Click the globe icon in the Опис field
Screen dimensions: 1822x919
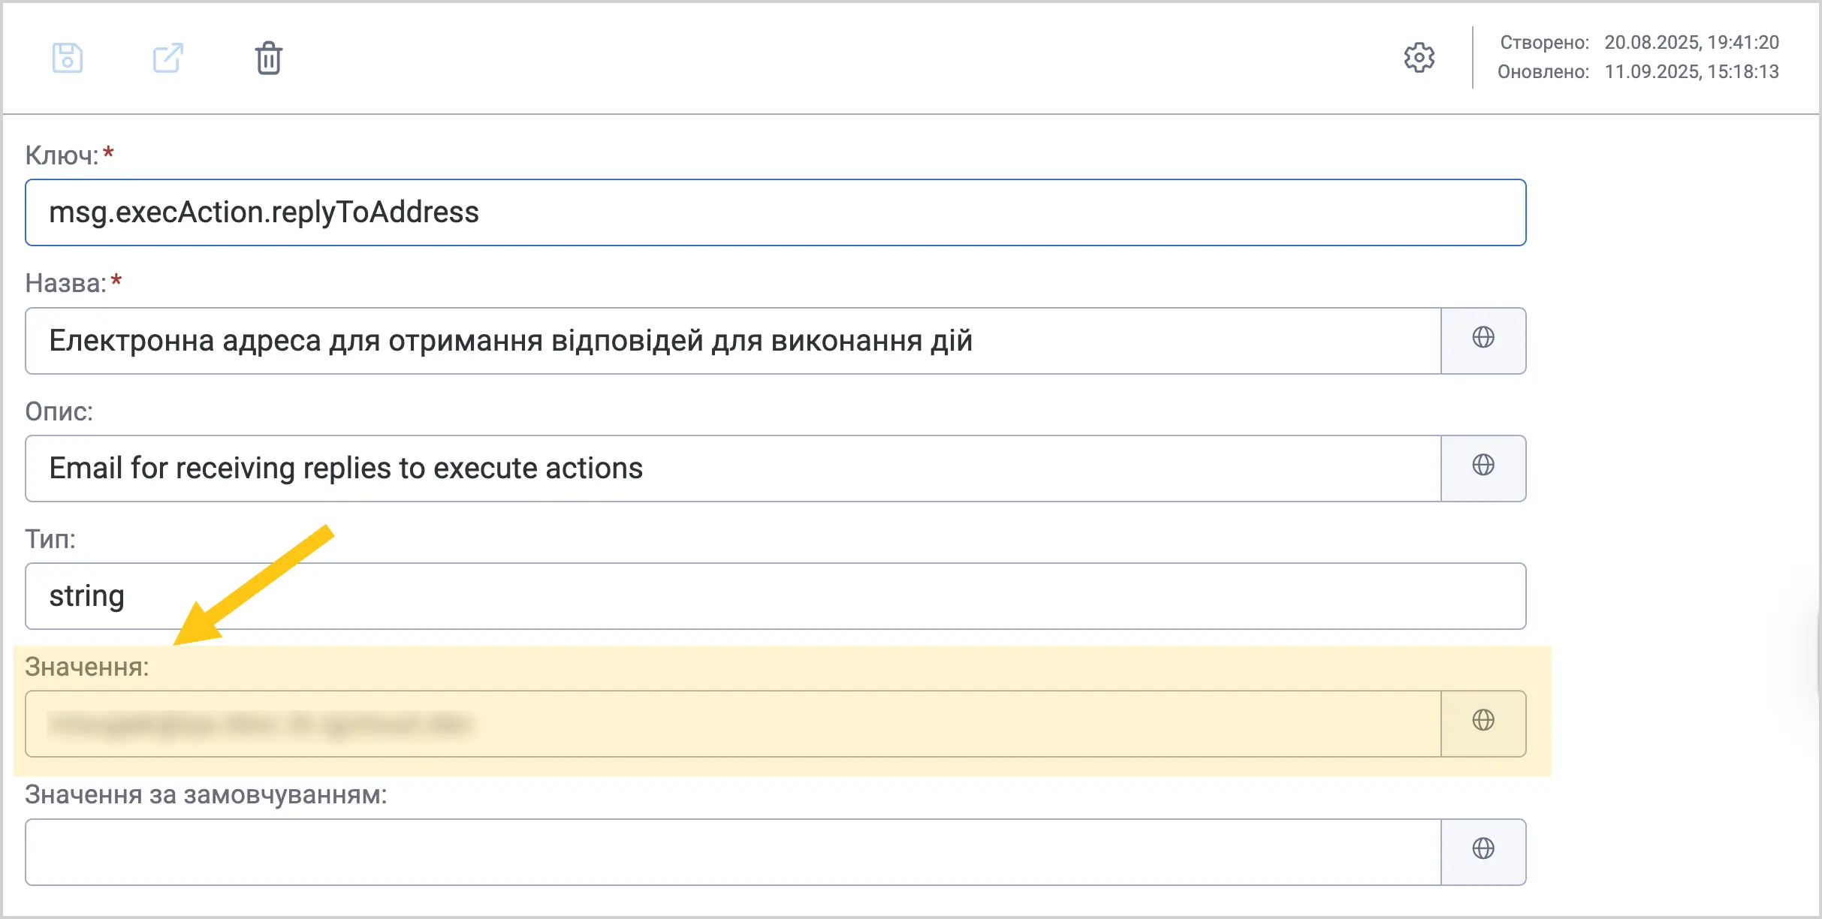point(1483,466)
